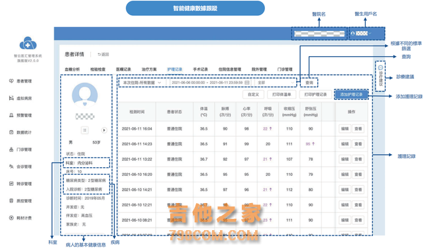Viewport: 424px width, 248px height.
Task: Click the 打印护理记录 button
Action: (x=315, y=95)
